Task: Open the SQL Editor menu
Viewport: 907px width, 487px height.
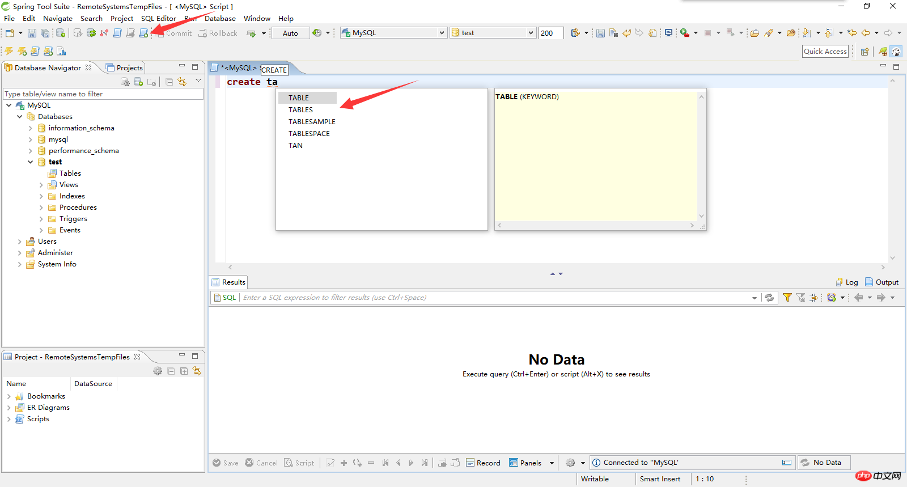Action: click(x=159, y=19)
